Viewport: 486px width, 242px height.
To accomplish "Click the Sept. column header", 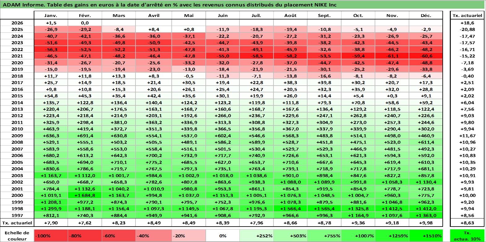I will [324, 15].
